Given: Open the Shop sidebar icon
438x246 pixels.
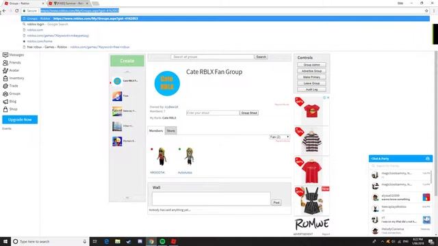Looking at the screenshot, I should click(5, 109).
